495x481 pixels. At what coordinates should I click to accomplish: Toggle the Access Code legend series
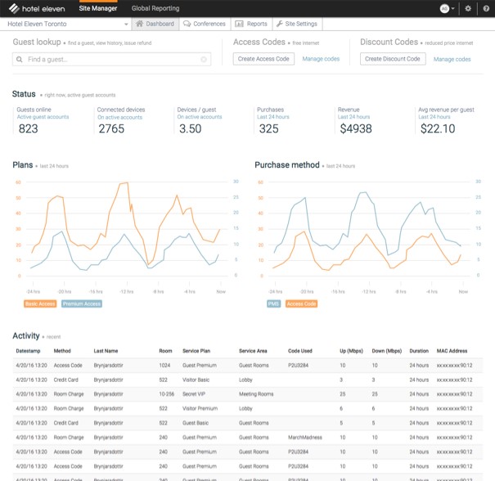[x=301, y=303]
